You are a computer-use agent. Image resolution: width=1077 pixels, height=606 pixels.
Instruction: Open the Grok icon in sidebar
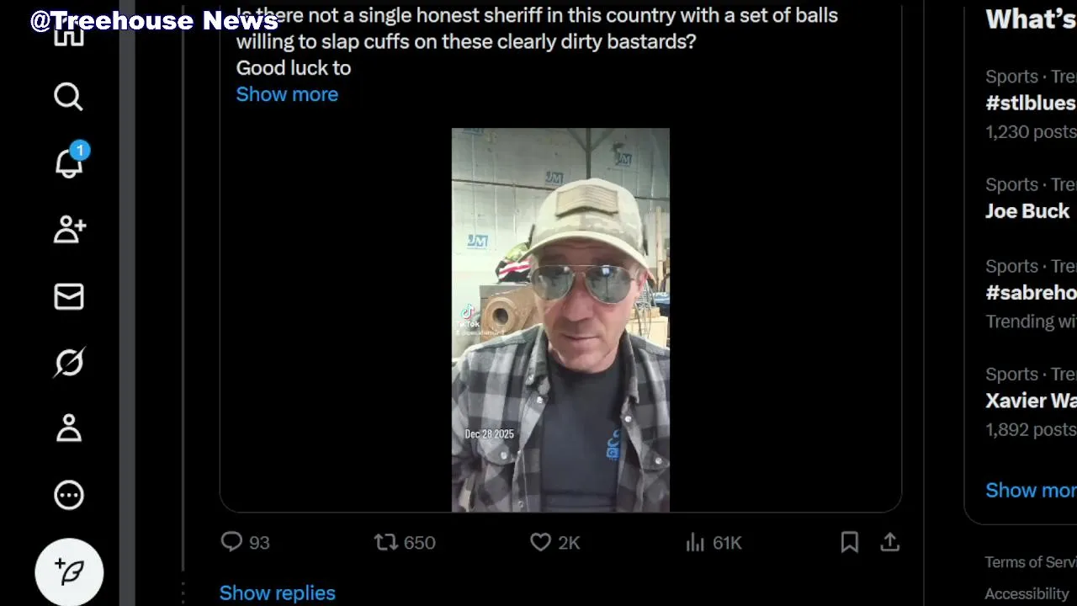point(69,363)
